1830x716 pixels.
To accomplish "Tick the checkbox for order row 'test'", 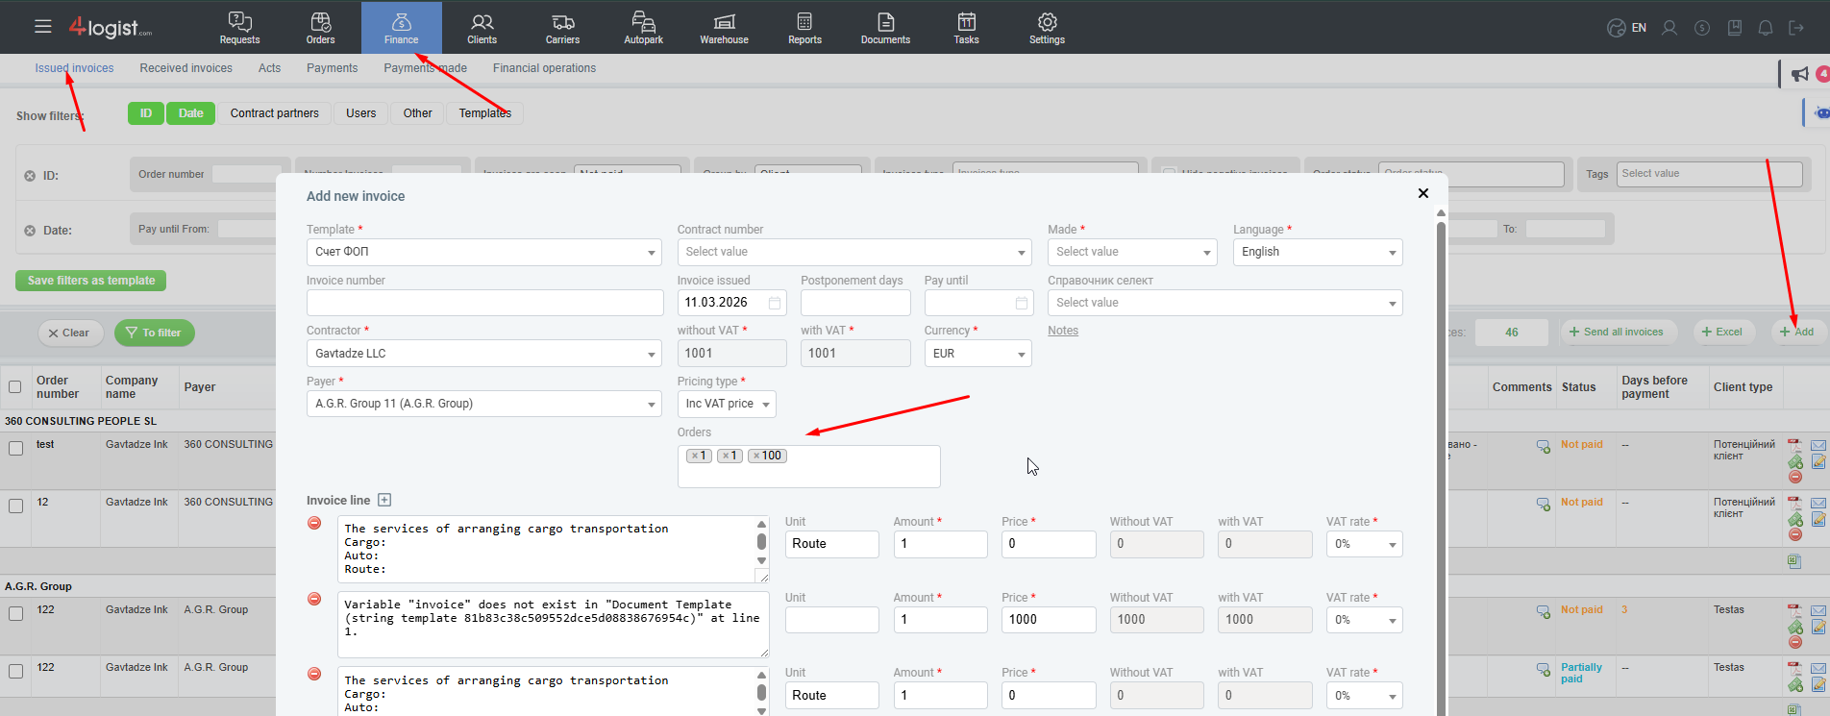I will [x=15, y=449].
